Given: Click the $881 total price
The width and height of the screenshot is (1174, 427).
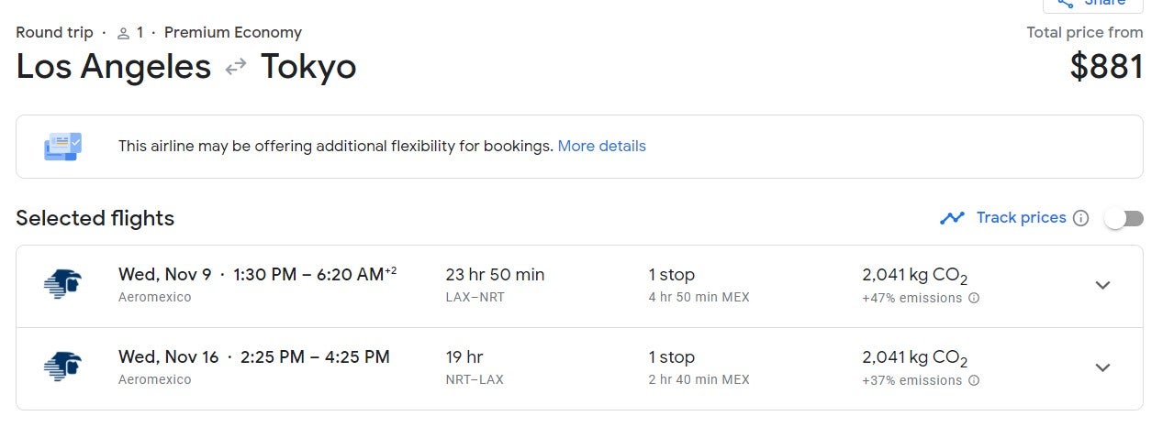Looking at the screenshot, I should point(1107,67).
